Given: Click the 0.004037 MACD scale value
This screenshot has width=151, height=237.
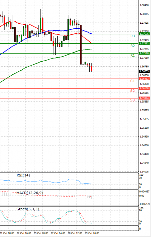Looking at the screenshot, I should [144, 191].
